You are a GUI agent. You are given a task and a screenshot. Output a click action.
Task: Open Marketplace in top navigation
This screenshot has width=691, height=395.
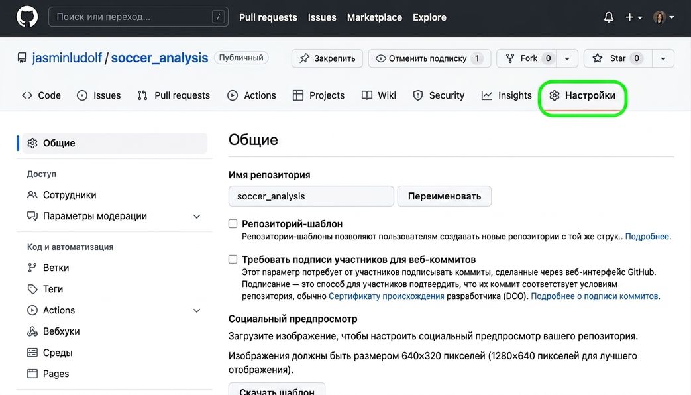click(x=374, y=17)
